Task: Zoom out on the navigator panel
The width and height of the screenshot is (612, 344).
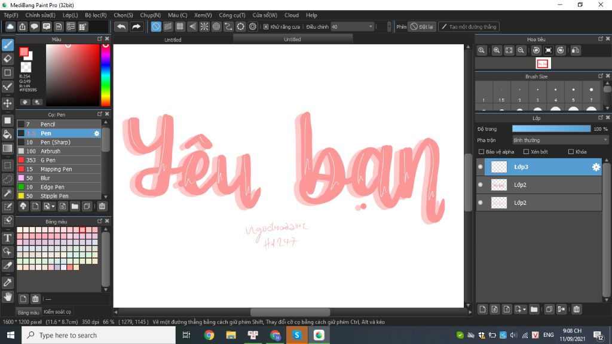Action: click(x=521, y=50)
